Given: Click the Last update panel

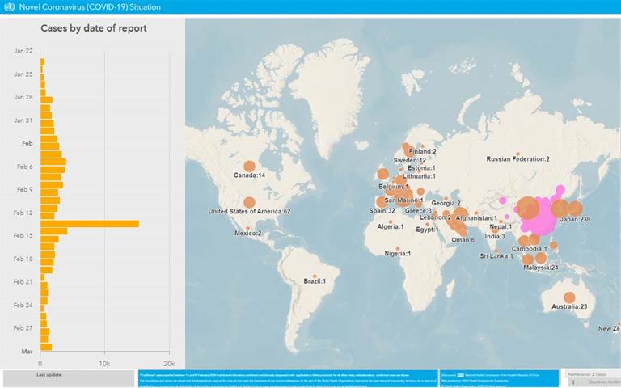Looking at the screenshot, I should tap(68, 378).
